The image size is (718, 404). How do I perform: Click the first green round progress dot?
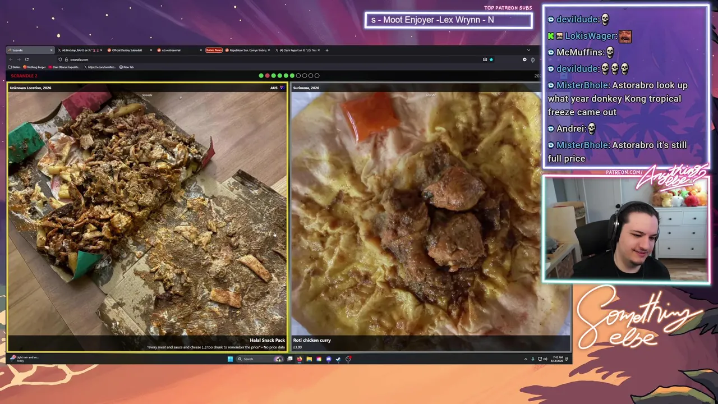[x=261, y=76]
